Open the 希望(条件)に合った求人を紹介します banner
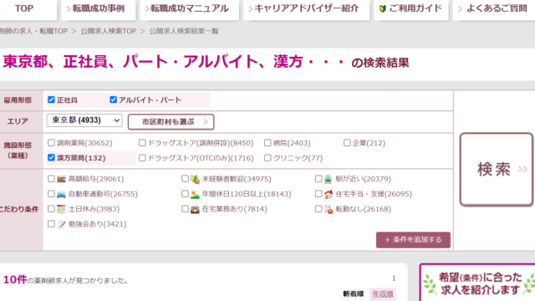This screenshot has height=301, width=535. pos(477,283)
